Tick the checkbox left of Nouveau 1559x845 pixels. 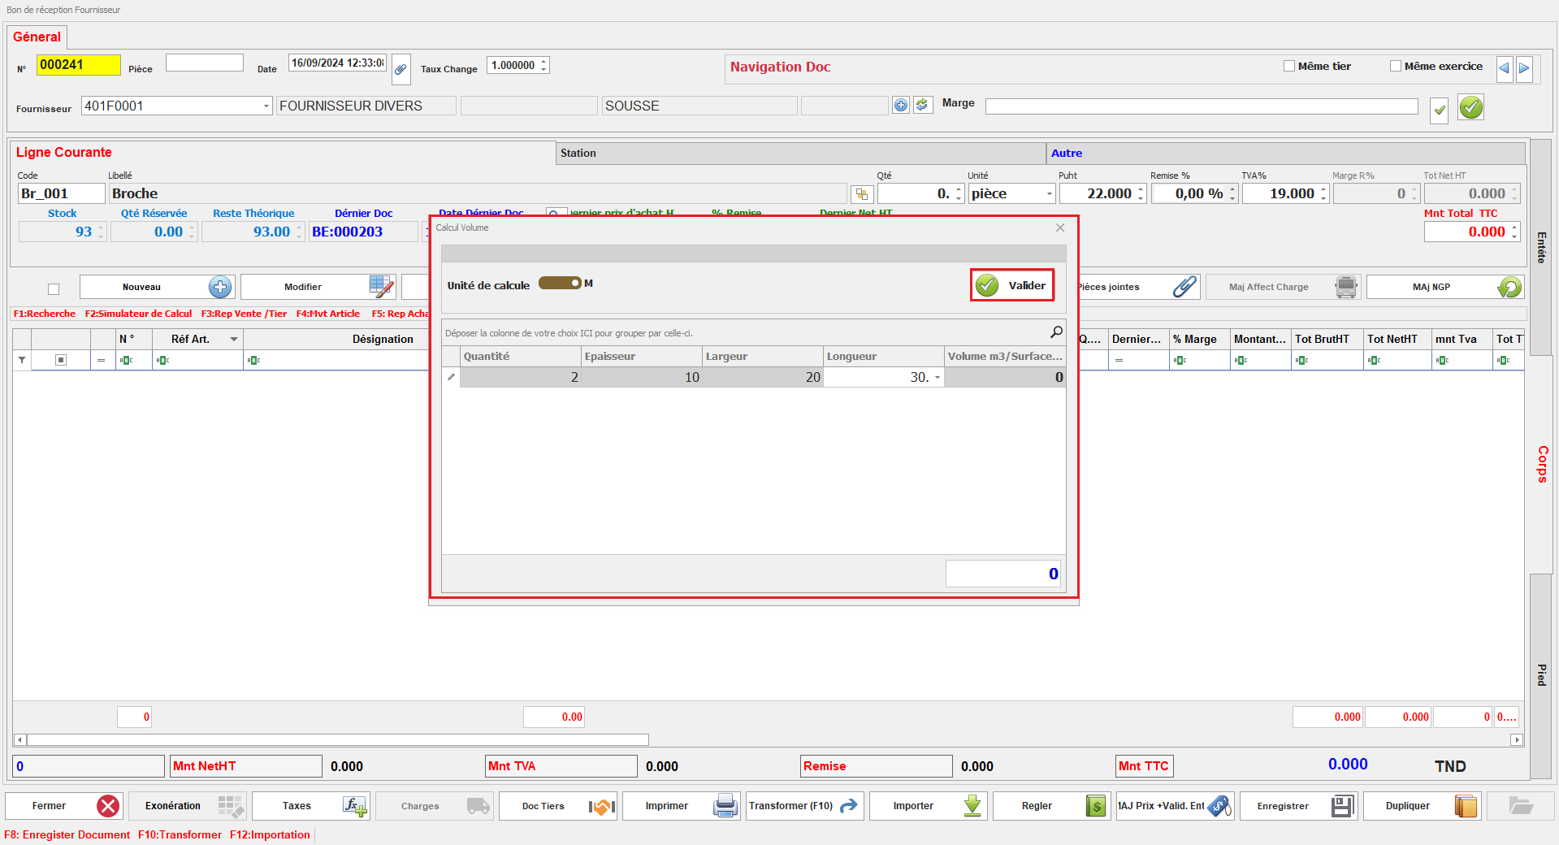54,288
